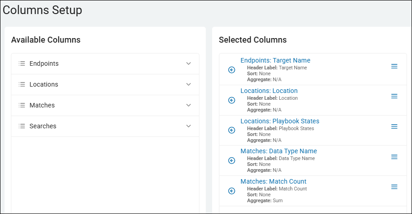Click left-arrow icon beside Locations: Playbook States

point(232,130)
